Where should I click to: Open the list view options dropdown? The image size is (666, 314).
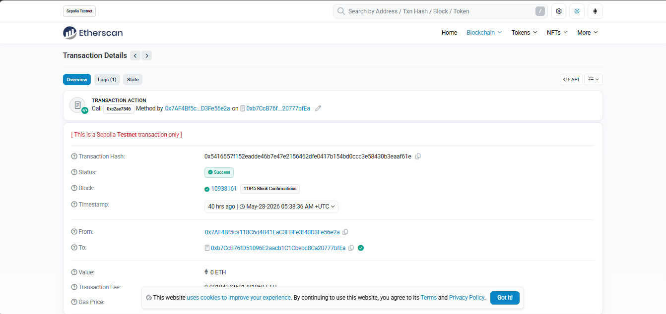(x=594, y=79)
